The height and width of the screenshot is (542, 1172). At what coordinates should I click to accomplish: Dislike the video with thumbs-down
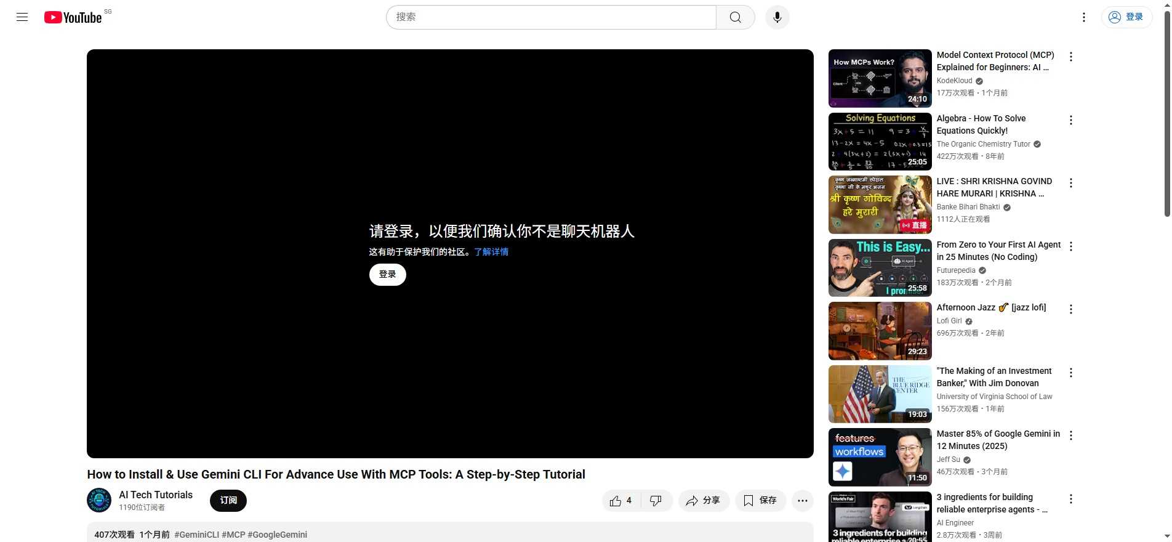(656, 501)
